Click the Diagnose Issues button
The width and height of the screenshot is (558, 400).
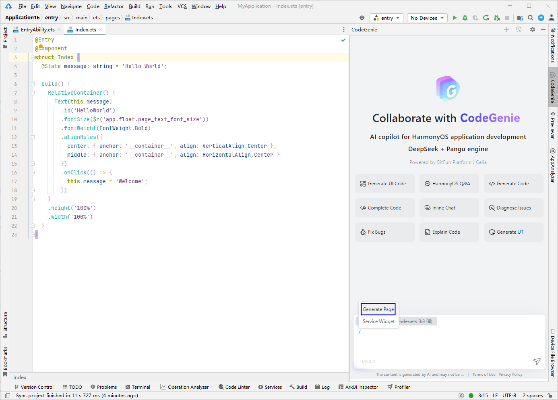click(513, 208)
